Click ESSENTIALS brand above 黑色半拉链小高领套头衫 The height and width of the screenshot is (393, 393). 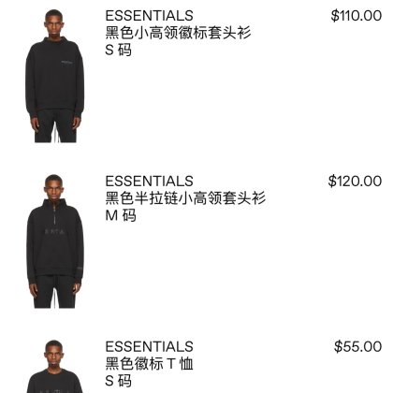pyautogui.click(x=149, y=182)
